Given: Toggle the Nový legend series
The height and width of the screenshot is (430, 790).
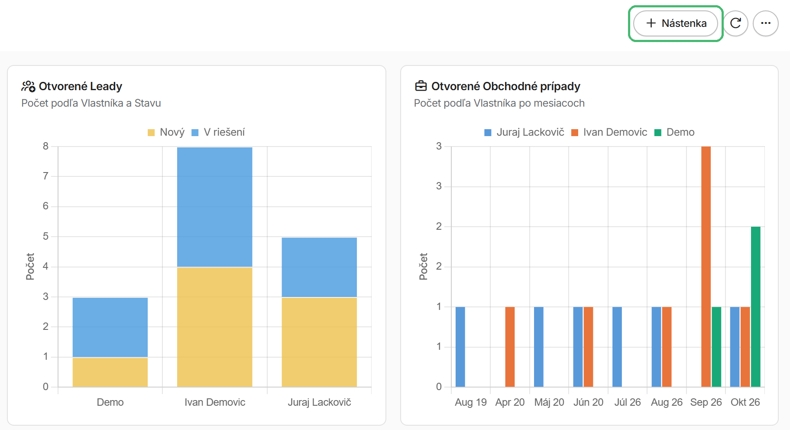Looking at the screenshot, I should coord(166,132).
